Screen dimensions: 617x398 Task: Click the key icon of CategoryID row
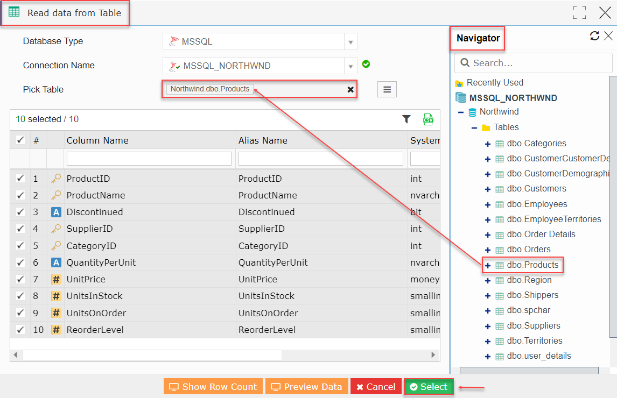(x=56, y=246)
